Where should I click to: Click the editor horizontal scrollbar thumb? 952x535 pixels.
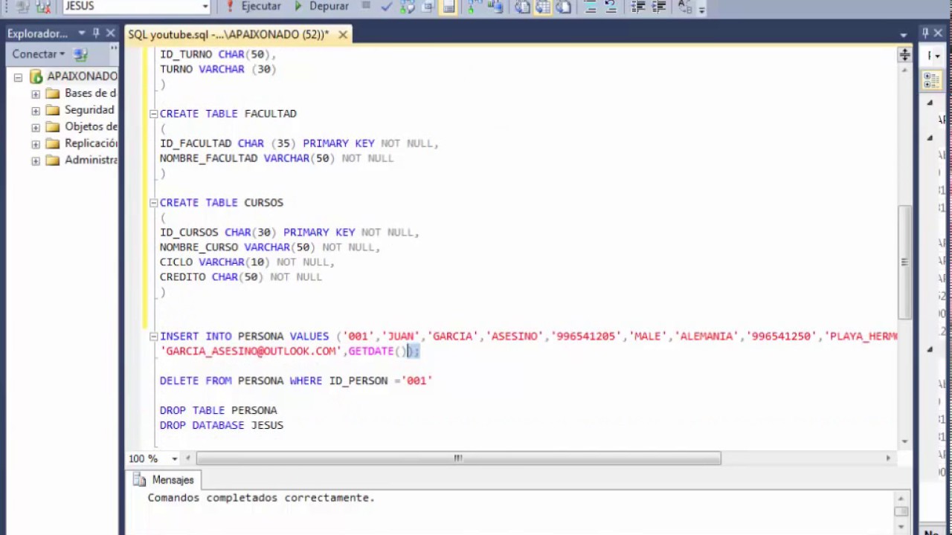458,458
